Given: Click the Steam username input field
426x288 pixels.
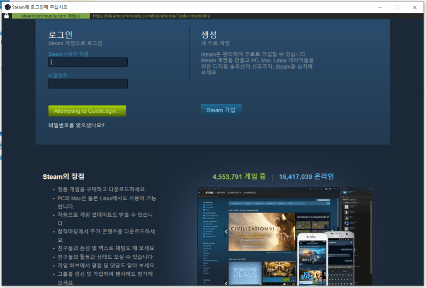Looking at the screenshot, I should [x=88, y=62].
